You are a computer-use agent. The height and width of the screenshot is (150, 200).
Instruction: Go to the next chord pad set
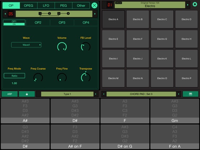click(x=179, y=94)
